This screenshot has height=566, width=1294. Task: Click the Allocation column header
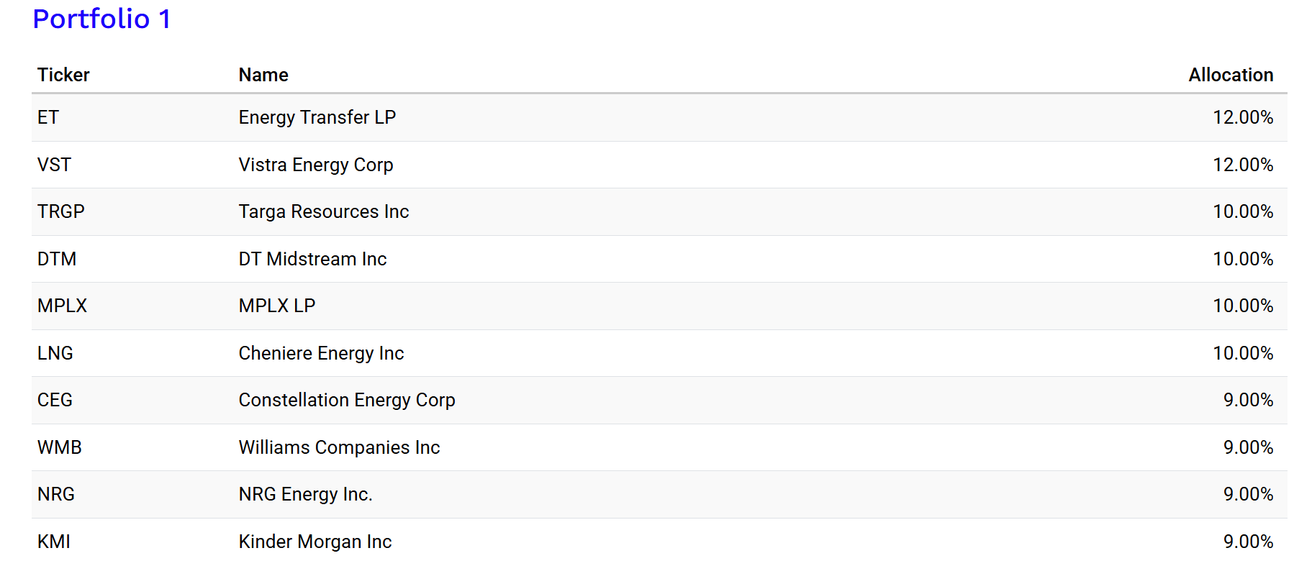click(1230, 75)
